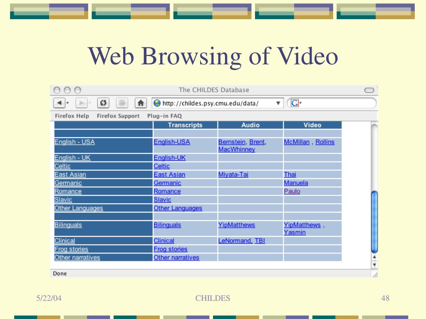Viewport: 426px width, 319px height.
Task: Open the English-USA transcripts link
Action: coord(172,142)
